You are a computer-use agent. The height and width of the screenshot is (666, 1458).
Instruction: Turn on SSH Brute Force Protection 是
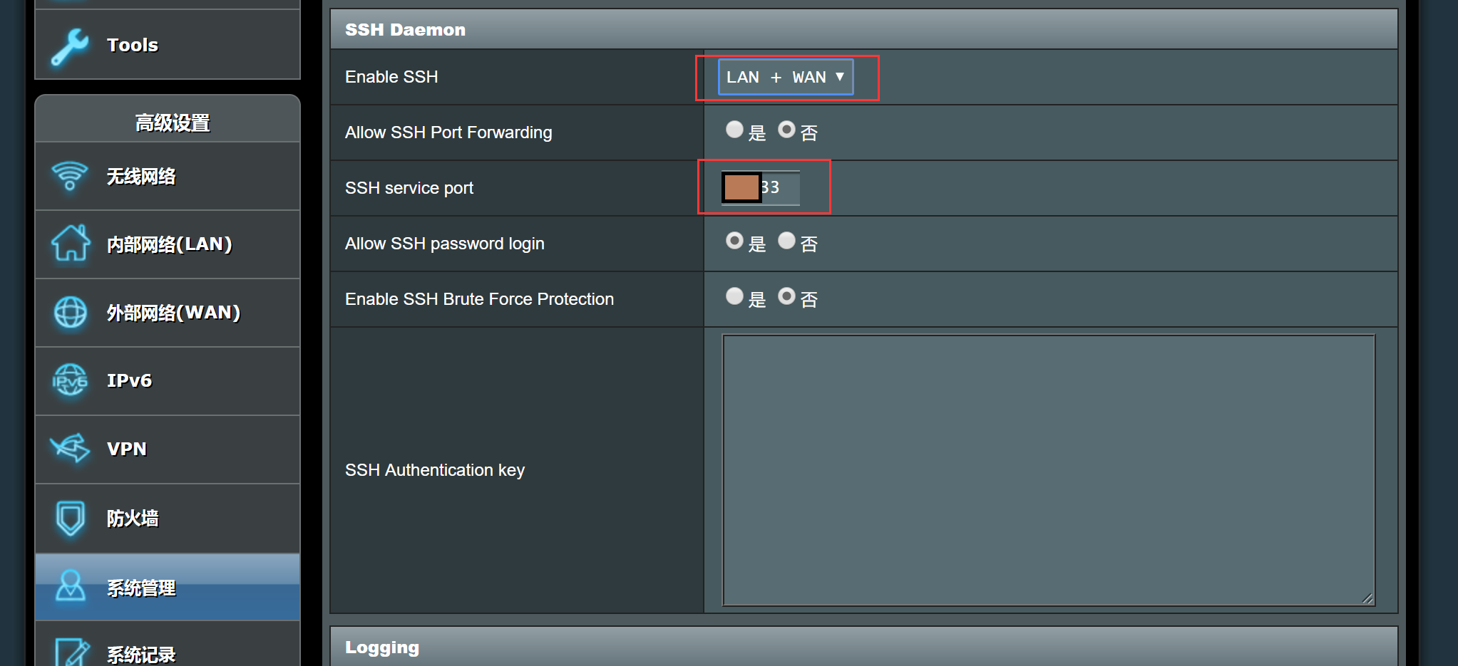point(734,296)
